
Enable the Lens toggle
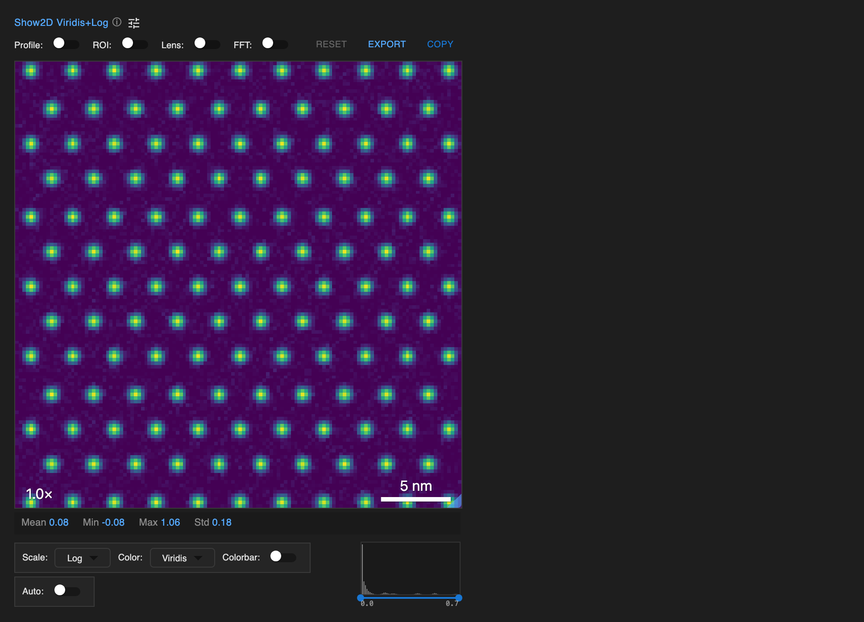(206, 44)
